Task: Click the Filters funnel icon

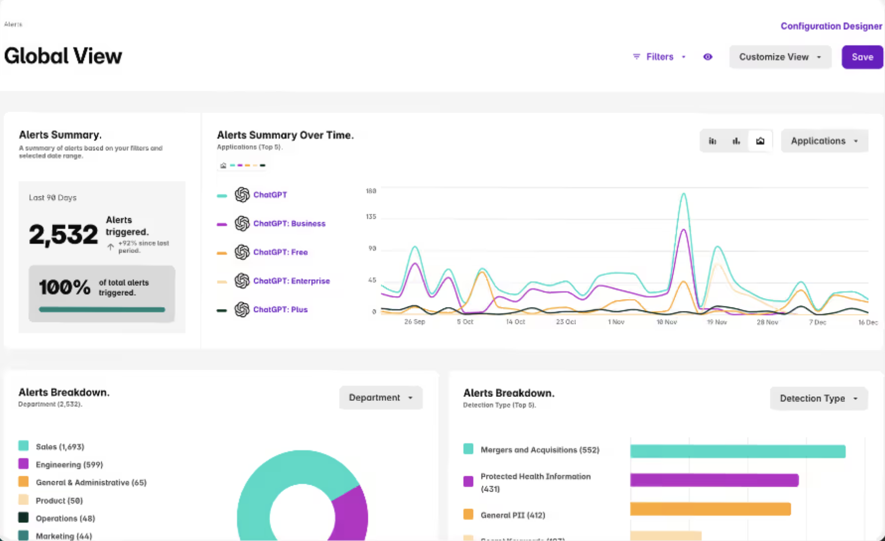Action: 637,57
